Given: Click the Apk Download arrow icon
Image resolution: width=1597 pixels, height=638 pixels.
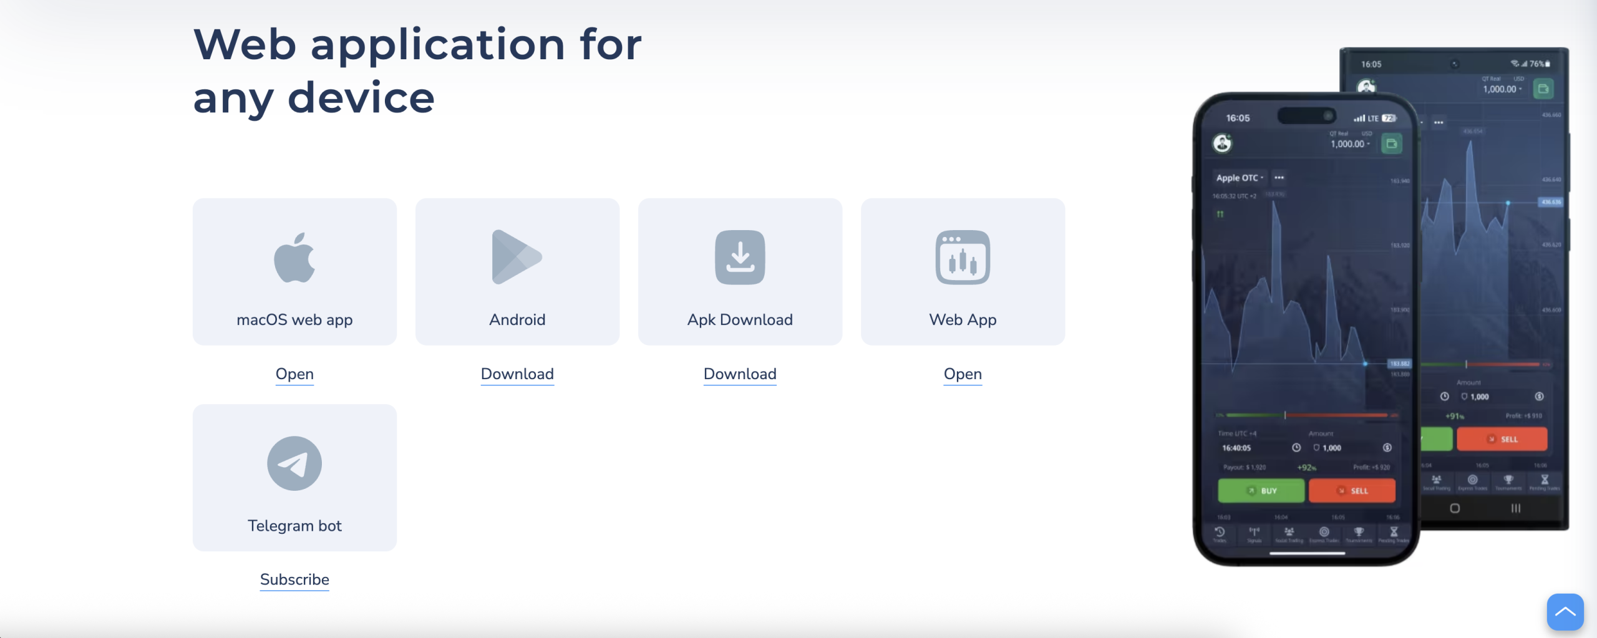Looking at the screenshot, I should [x=740, y=257].
